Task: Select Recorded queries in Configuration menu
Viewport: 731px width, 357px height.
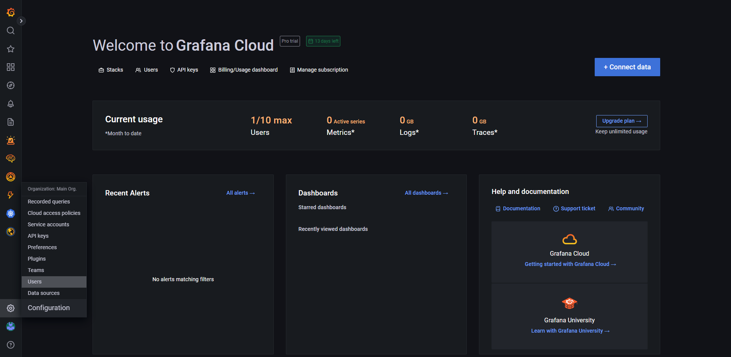Action: 54,202
